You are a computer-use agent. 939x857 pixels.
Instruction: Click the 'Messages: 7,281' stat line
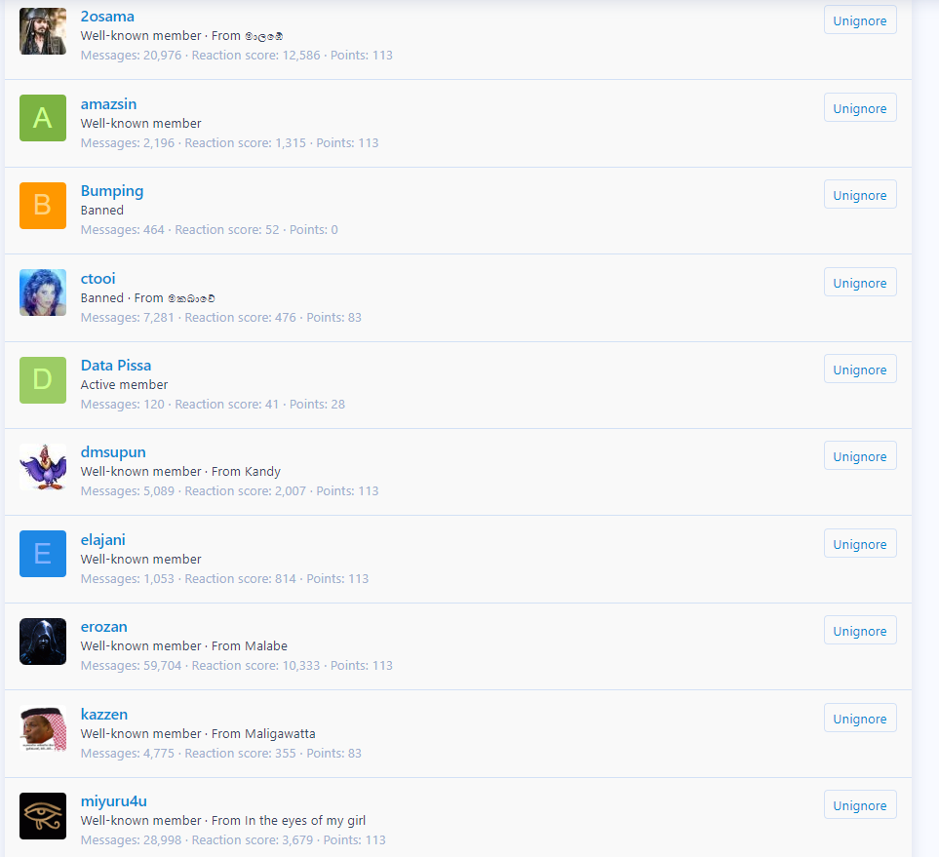[x=221, y=318]
